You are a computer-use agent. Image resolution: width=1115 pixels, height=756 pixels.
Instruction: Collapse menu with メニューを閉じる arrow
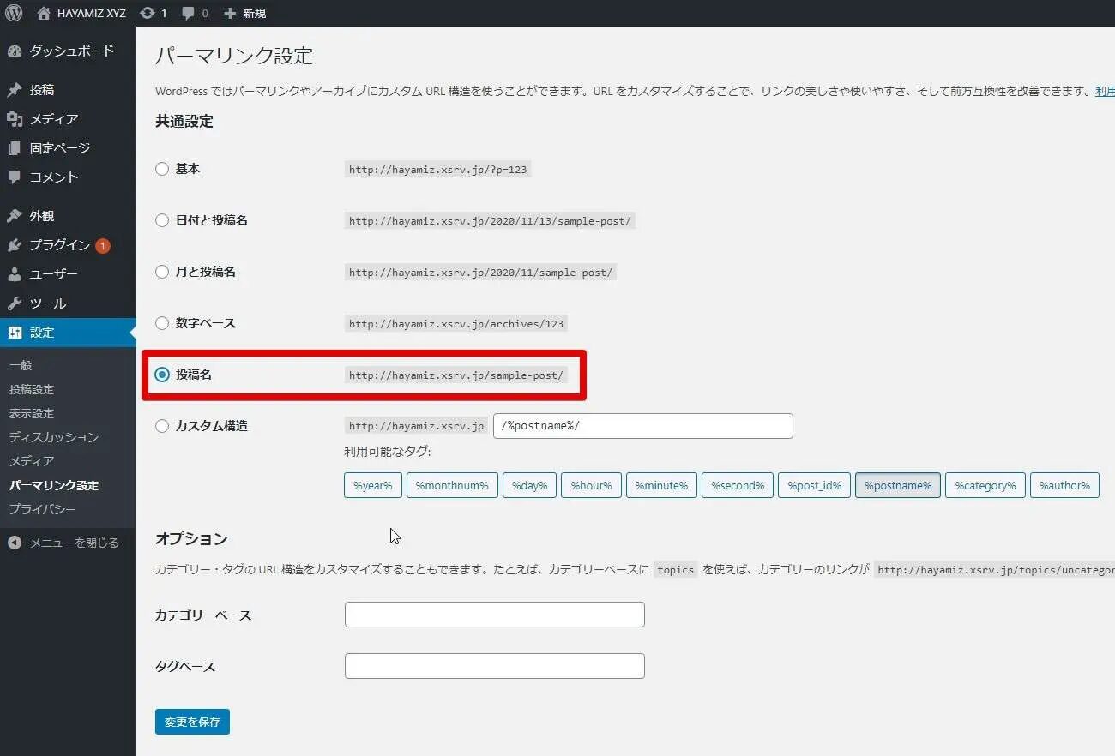pos(15,543)
